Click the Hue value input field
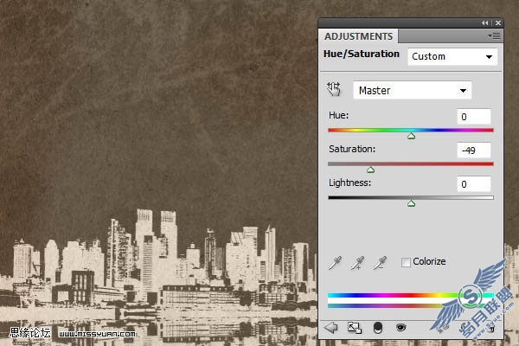The width and height of the screenshot is (519, 346). coord(474,117)
